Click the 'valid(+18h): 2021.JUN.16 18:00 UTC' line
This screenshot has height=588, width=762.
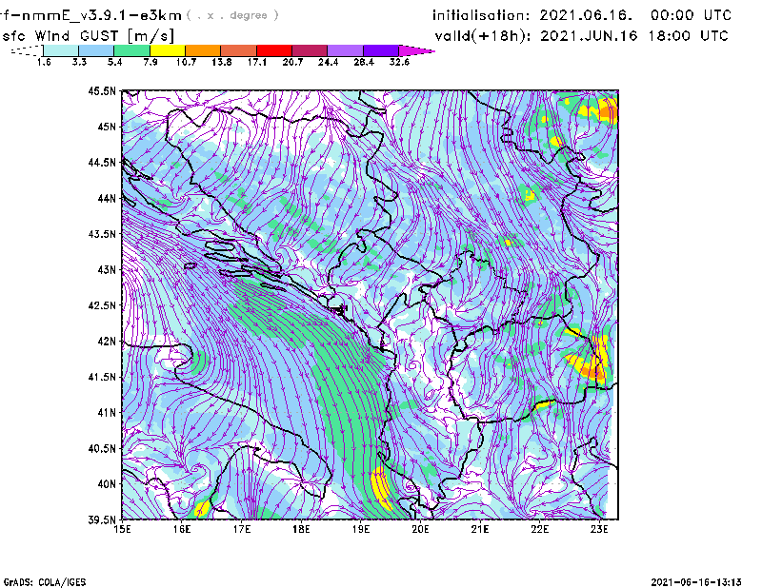pos(582,36)
